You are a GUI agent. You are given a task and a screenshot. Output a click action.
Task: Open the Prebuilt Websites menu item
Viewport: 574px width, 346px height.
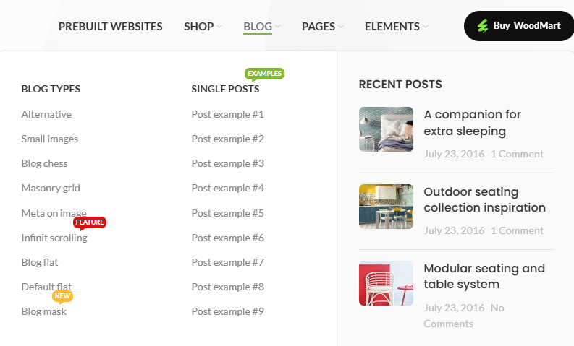(110, 27)
